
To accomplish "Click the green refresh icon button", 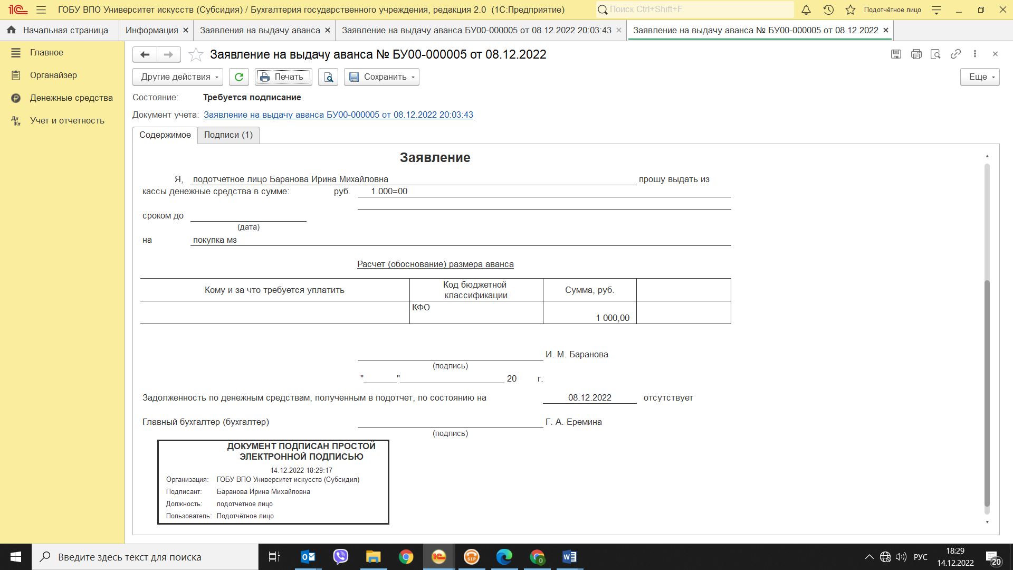I will tap(238, 77).
